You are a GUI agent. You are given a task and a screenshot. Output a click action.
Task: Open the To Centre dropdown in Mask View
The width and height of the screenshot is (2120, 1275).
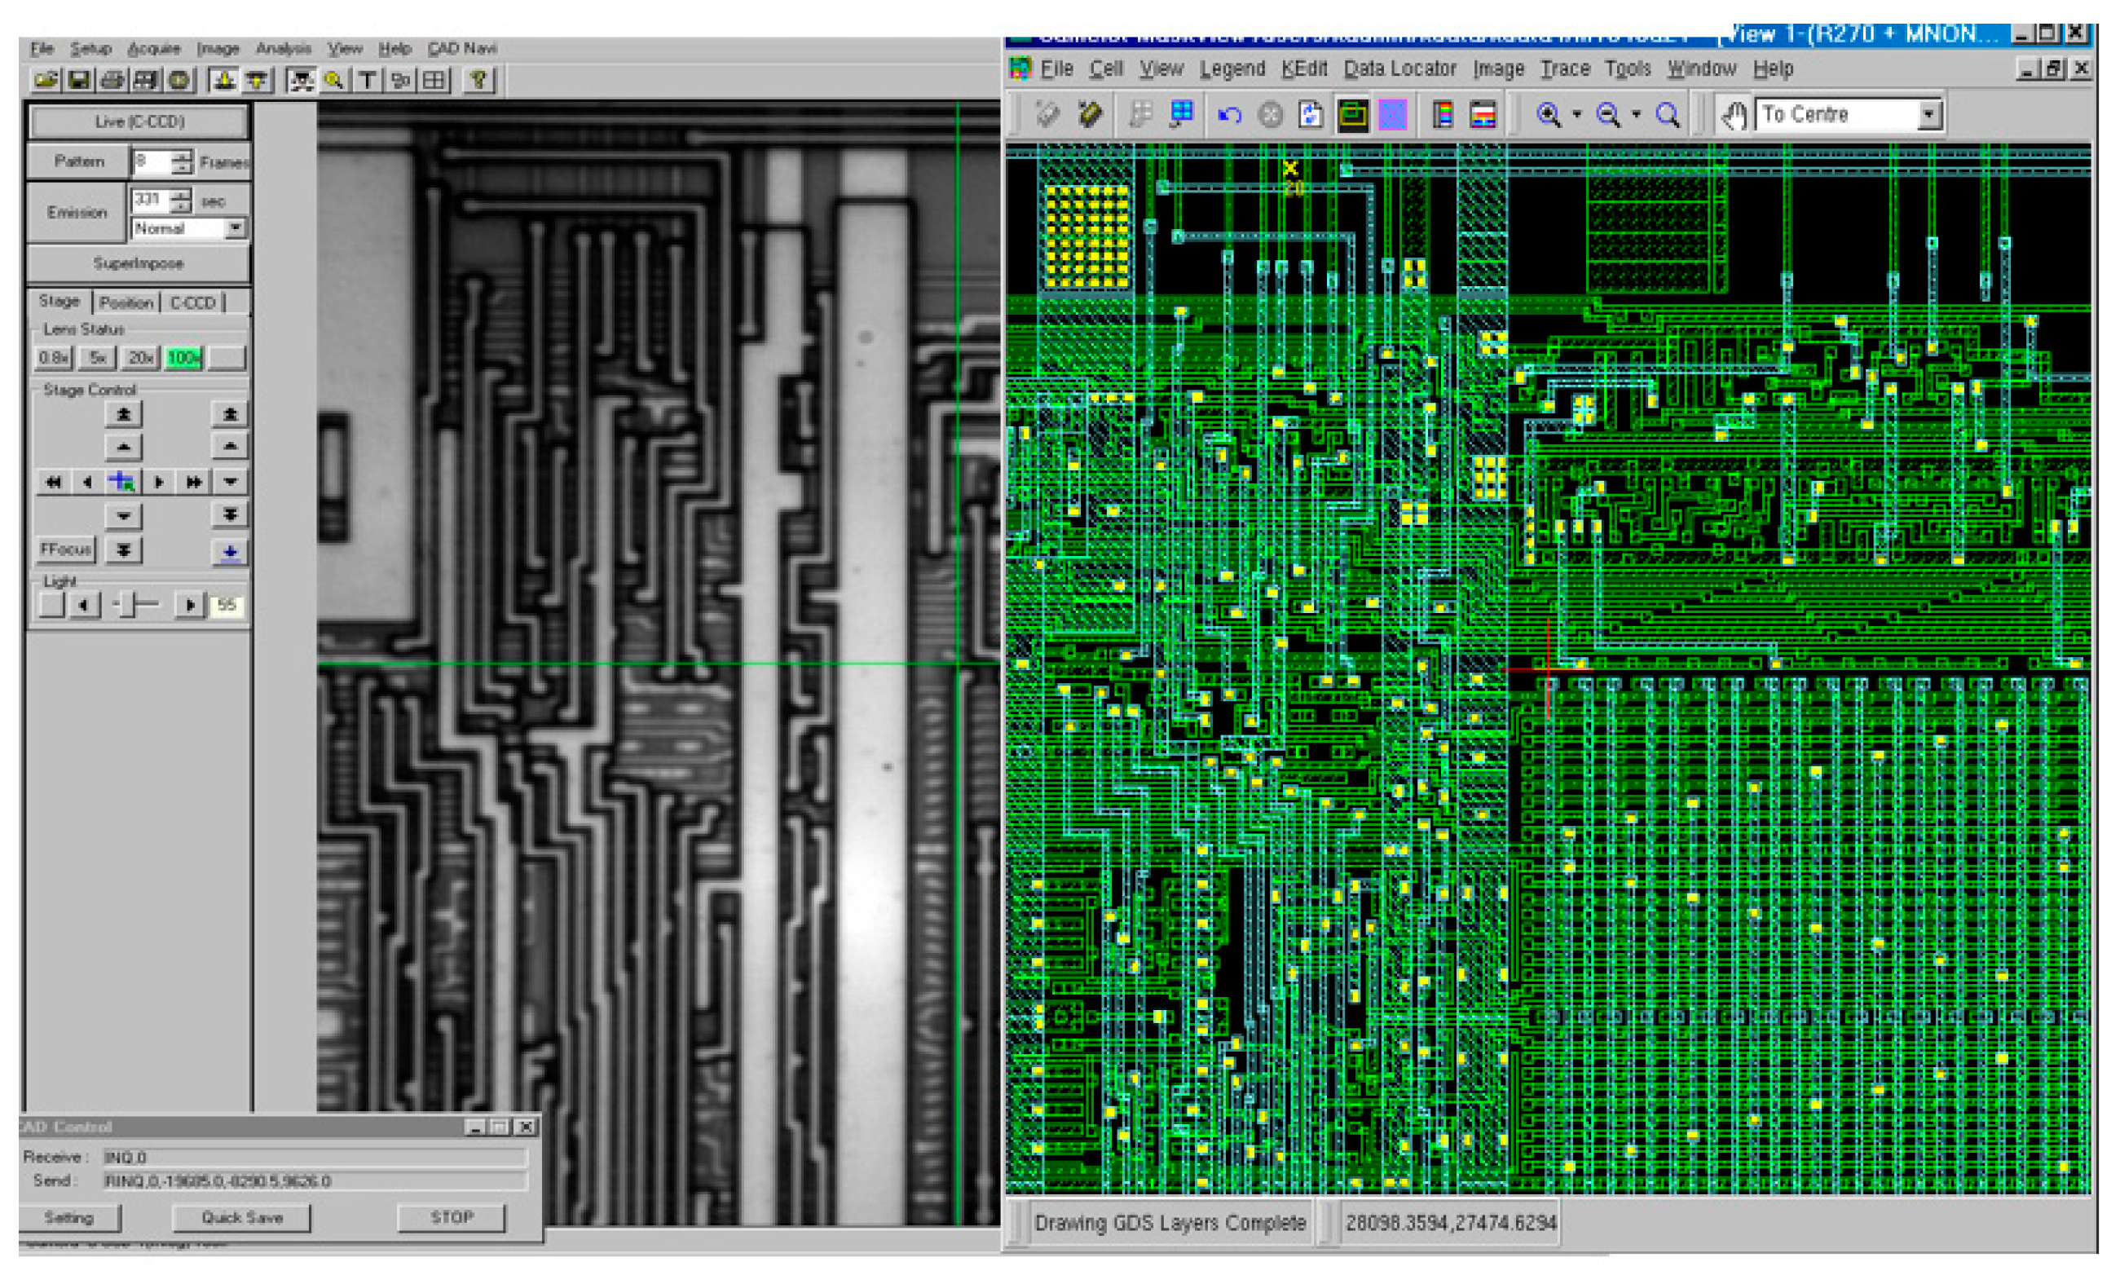(1928, 114)
